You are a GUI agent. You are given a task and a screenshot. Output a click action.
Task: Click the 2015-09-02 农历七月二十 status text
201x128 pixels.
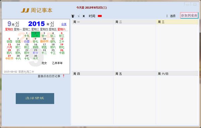click(19, 72)
